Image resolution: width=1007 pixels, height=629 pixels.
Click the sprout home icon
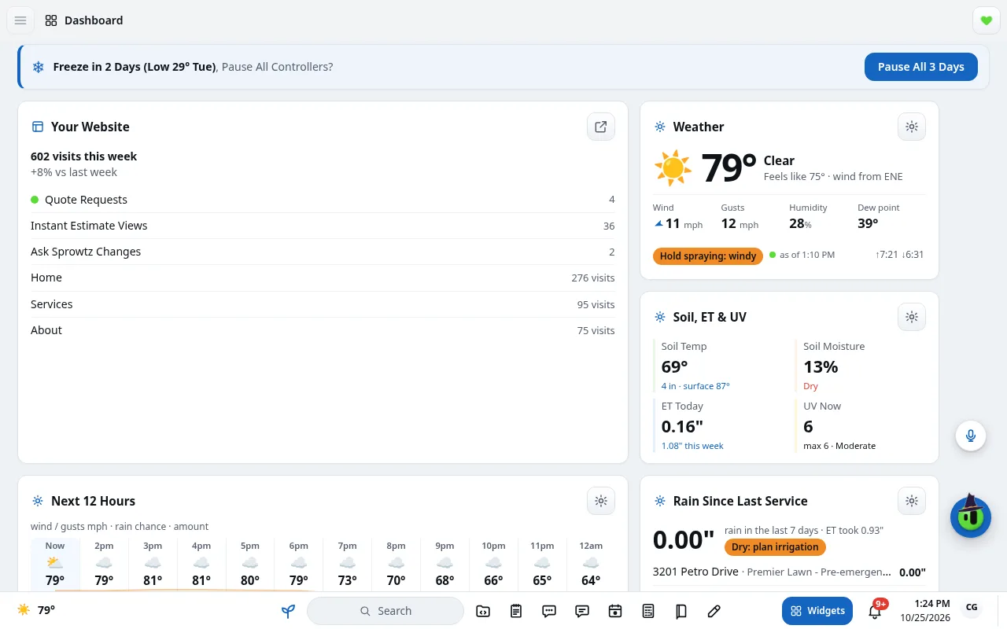click(x=288, y=611)
